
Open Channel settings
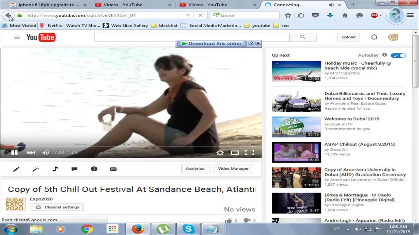57,207
